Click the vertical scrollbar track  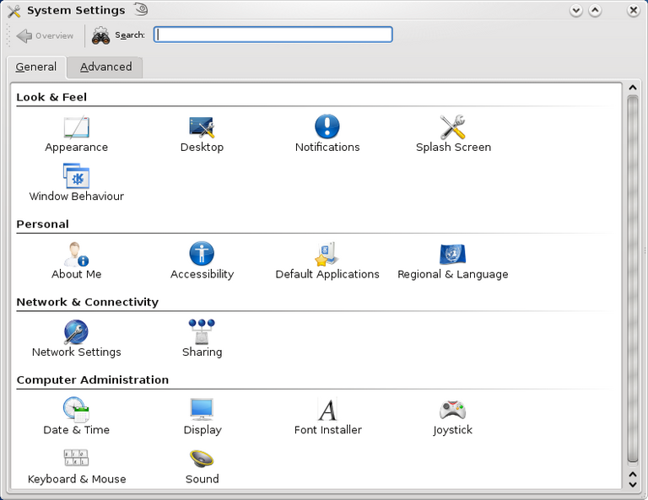633,279
